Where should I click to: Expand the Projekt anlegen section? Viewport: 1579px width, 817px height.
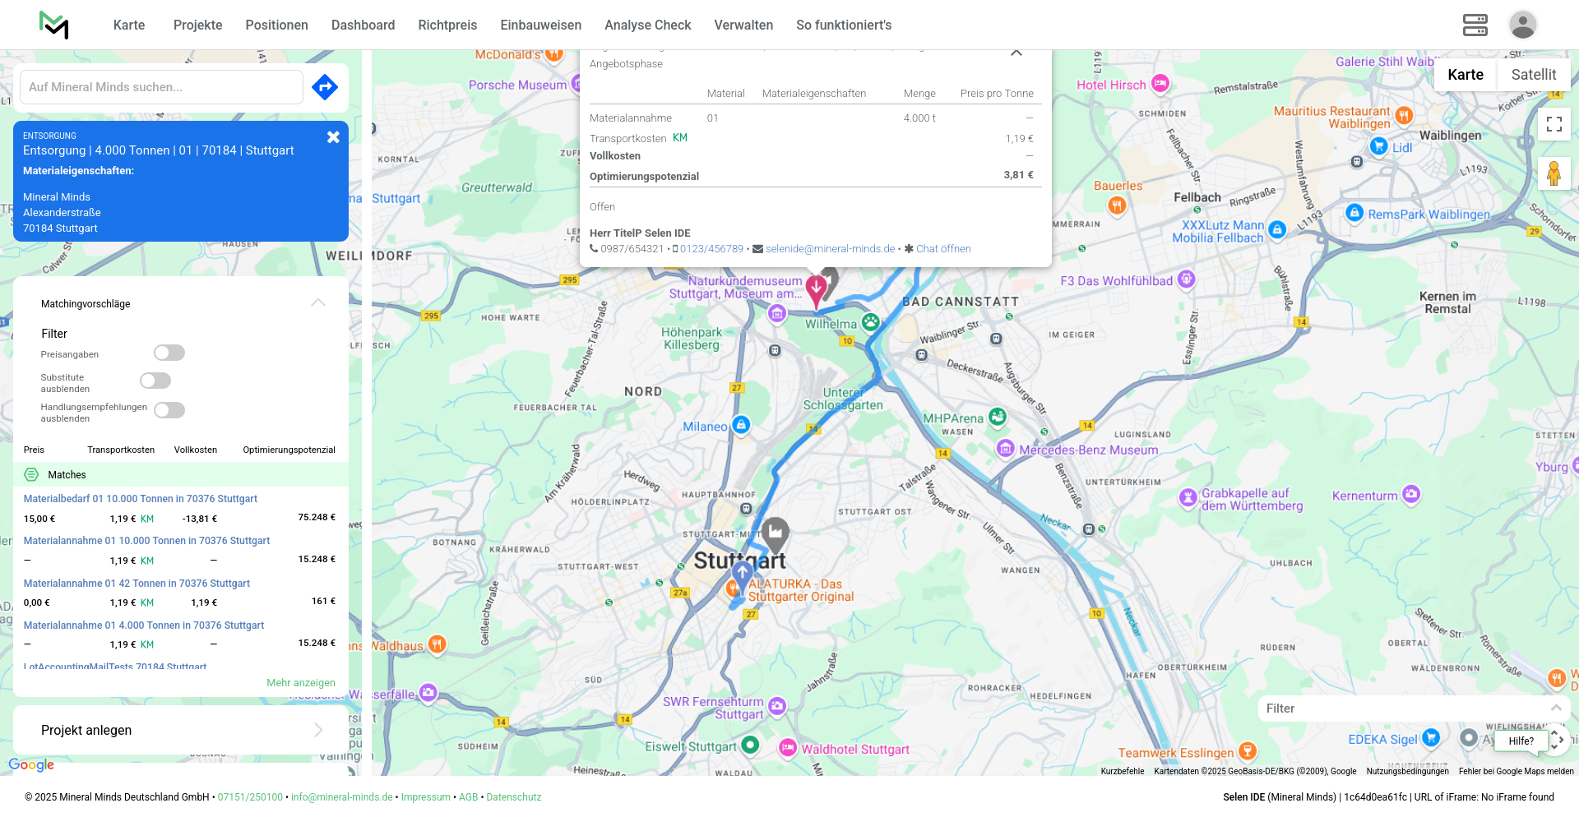318,730
